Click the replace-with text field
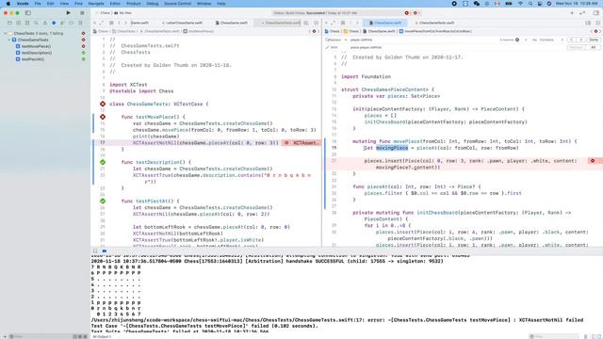Viewport: 603px width, 339px height. (456, 47)
